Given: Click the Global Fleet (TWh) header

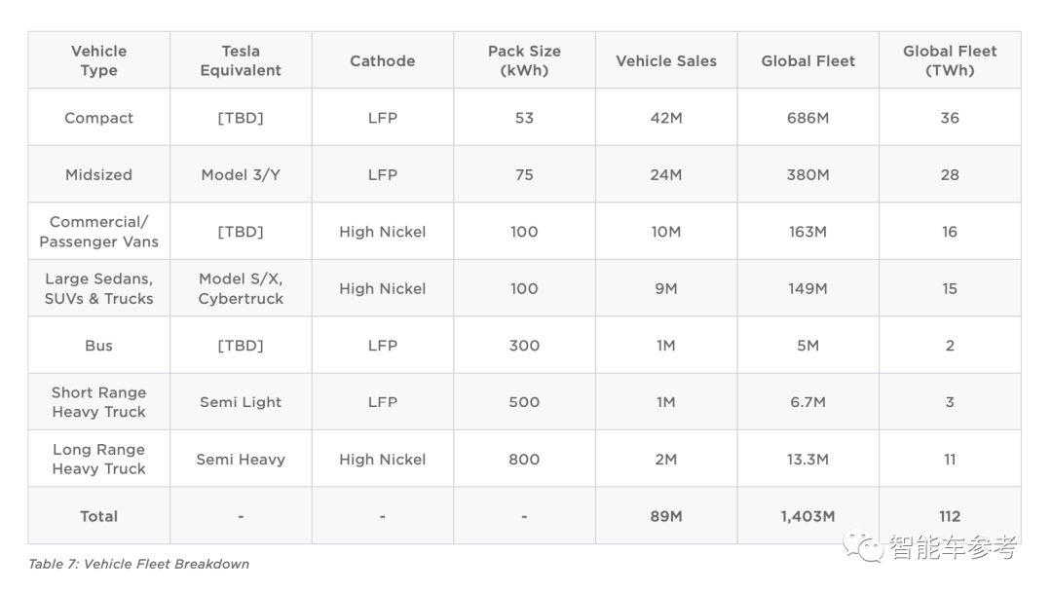Looking at the screenshot, I should pyautogui.click(x=950, y=60).
